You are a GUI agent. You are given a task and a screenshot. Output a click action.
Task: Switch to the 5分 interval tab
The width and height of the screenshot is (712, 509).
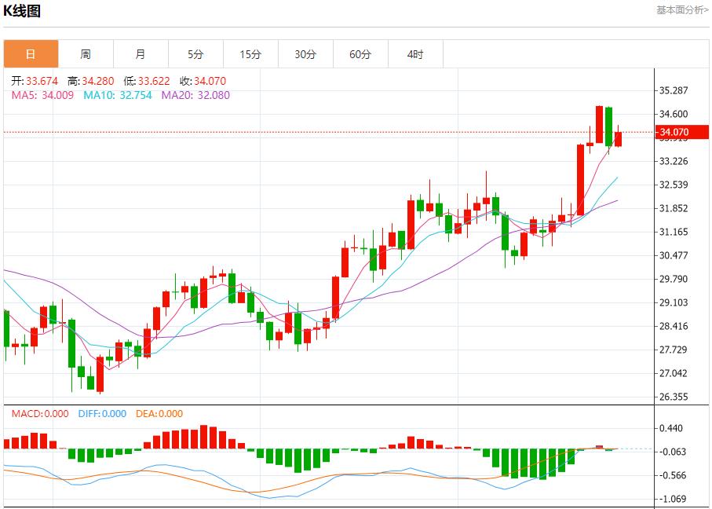(x=195, y=54)
